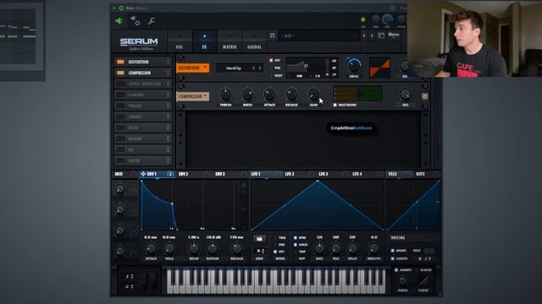Select distortion filter Pre option
The image size is (542, 304).
[271, 68]
